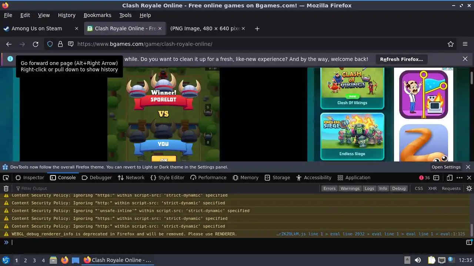
Task: Click the Open Settings button
Action: [x=446, y=167]
